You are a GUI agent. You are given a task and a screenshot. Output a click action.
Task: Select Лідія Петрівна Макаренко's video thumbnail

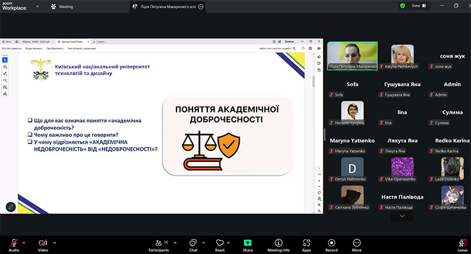[x=352, y=56]
